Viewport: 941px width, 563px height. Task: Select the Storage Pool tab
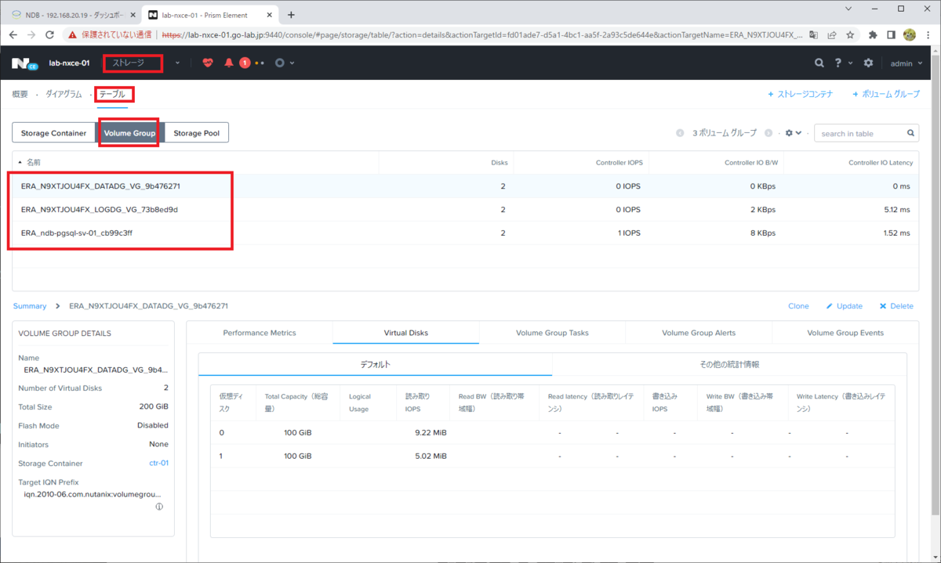(x=196, y=133)
